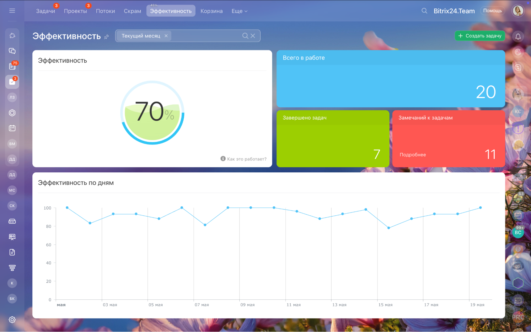Viewport: 531px width, 332px height.
Task: Switch to the Скрам tab
Action: [132, 11]
